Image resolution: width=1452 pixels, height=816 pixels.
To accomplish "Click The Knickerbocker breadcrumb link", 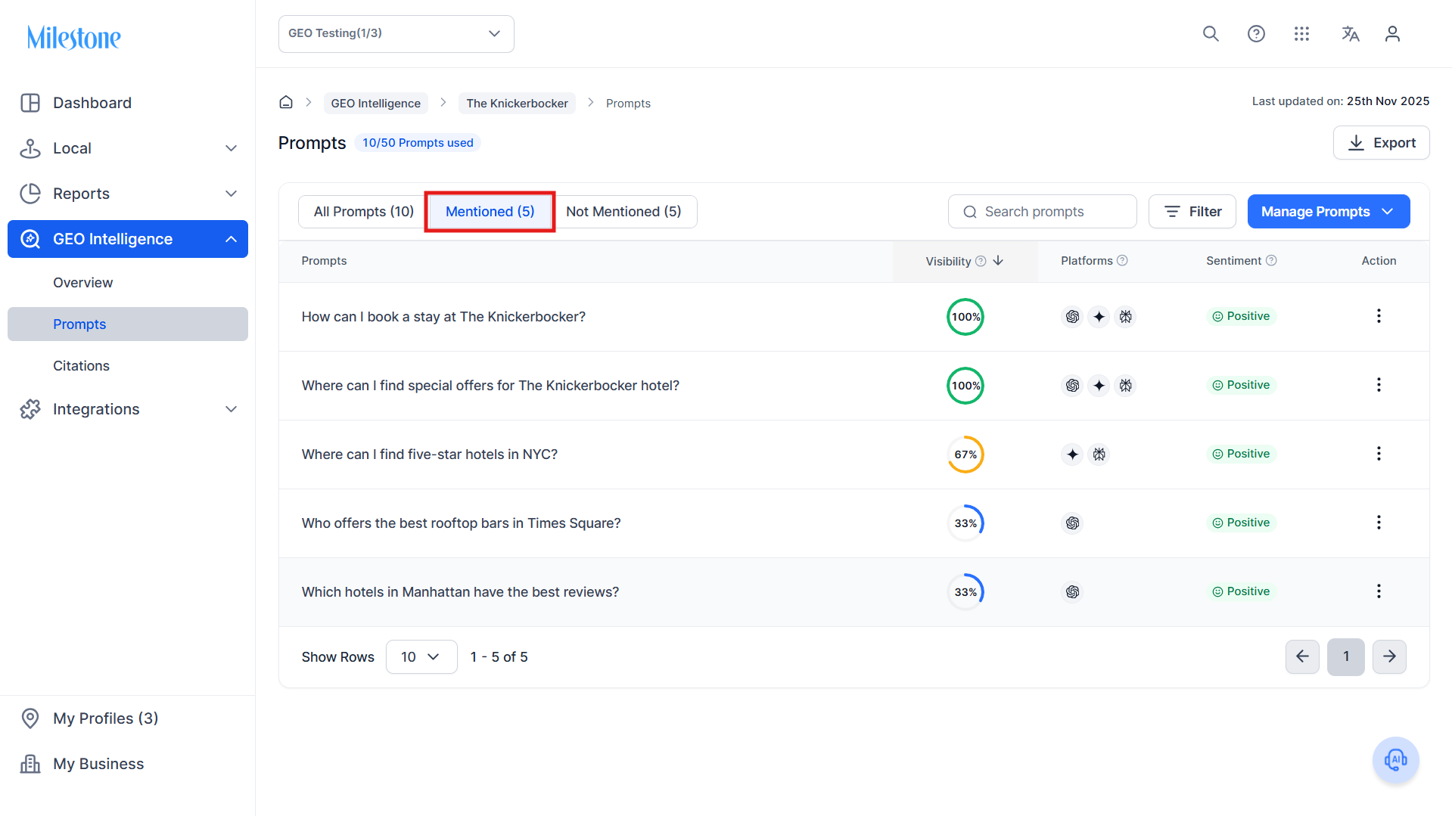I will coord(518,103).
